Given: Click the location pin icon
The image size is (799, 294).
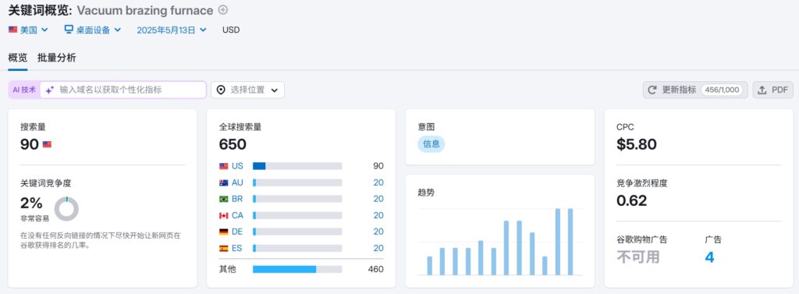Looking at the screenshot, I should click(x=221, y=90).
